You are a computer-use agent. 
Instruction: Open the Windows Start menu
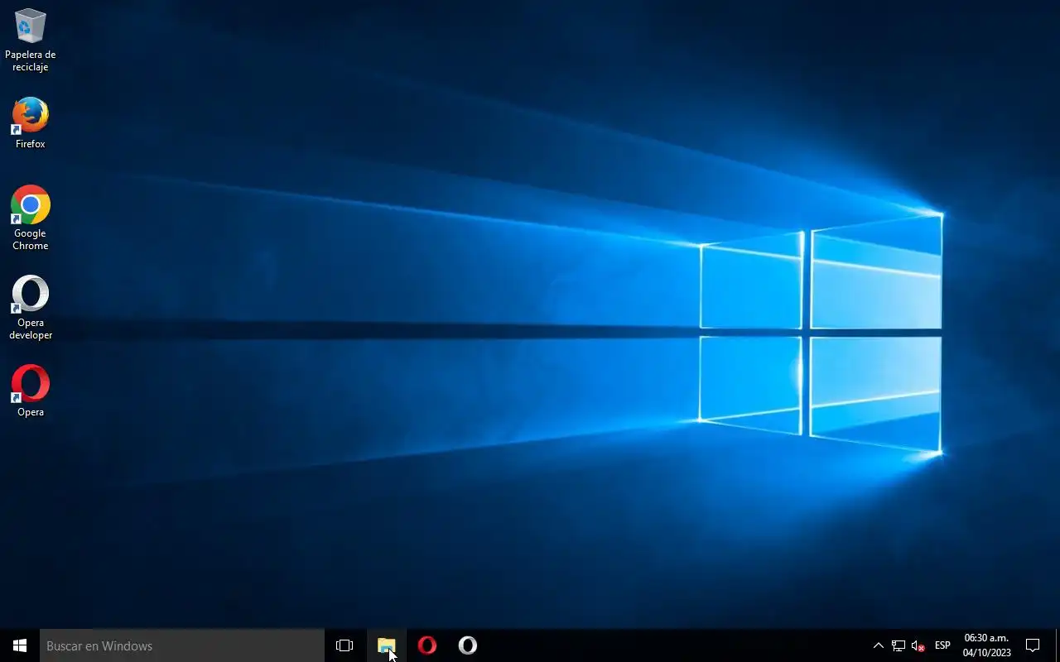tap(20, 645)
